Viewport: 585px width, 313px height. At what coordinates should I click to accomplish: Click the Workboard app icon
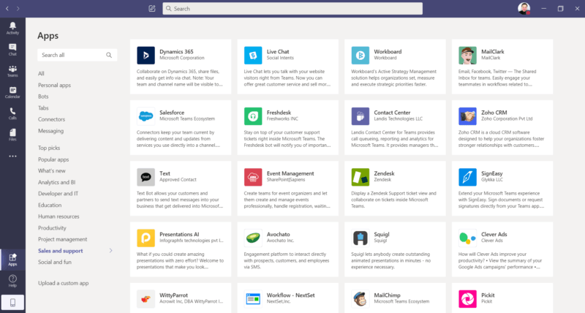point(361,55)
